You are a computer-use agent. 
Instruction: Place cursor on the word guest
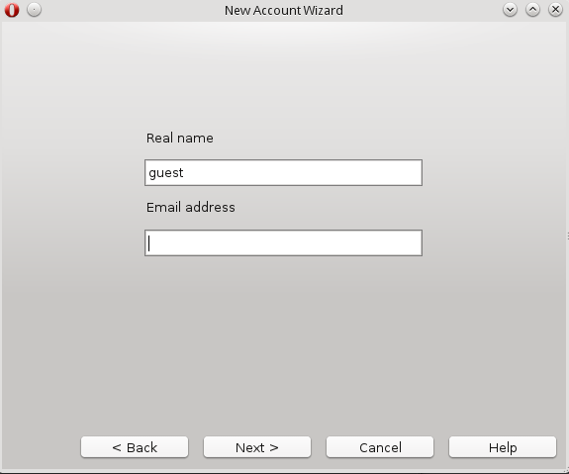pos(166,173)
